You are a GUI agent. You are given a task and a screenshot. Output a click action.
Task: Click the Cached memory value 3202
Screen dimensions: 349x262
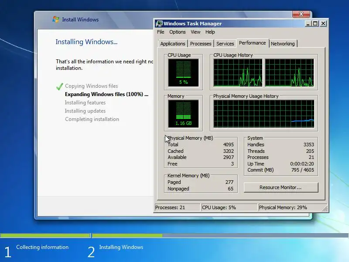[228, 151]
